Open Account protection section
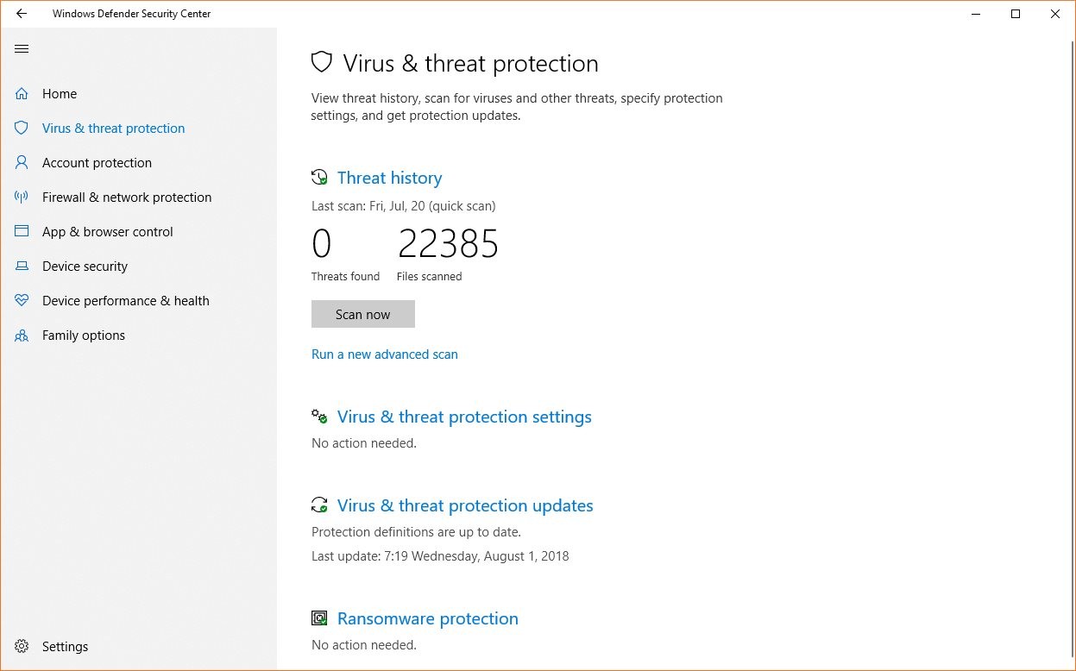Screen dimensions: 1076x671 tap(97, 163)
